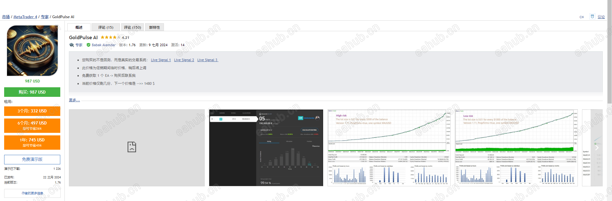The height and width of the screenshot is (201, 612).
Task: Open the 议论 discussion link
Action: pos(601,17)
